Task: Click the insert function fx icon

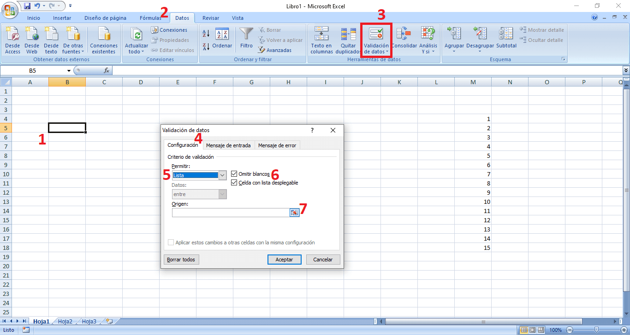Action: point(107,70)
